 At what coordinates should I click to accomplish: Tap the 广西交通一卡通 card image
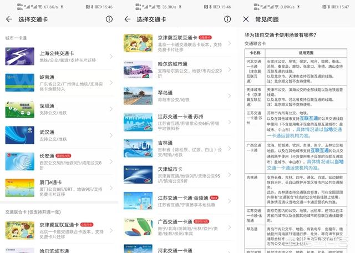click(x=138, y=227)
